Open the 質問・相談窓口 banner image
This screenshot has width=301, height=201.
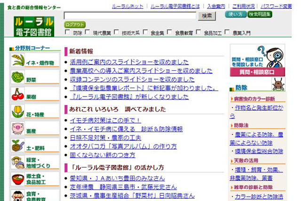tap(257, 60)
